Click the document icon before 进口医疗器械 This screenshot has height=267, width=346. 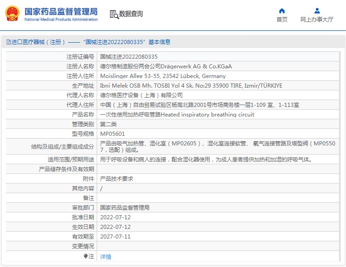point(8,42)
